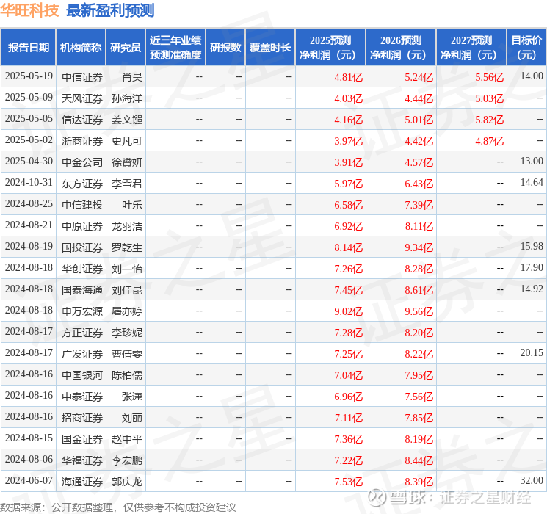Click institution 国金证券

(x=82, y=439)
